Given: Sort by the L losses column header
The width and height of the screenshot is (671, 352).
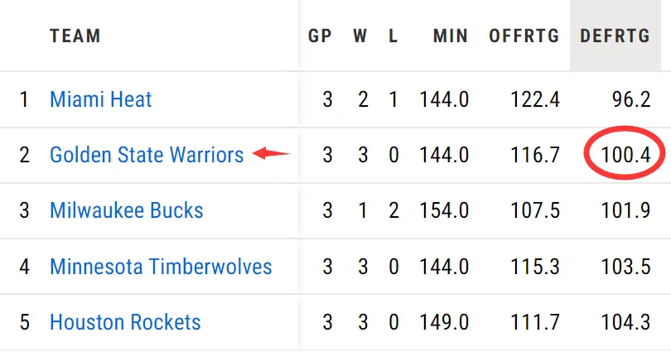Looking at the screenshot, I should pyautogui.click(x=393, y=36).
